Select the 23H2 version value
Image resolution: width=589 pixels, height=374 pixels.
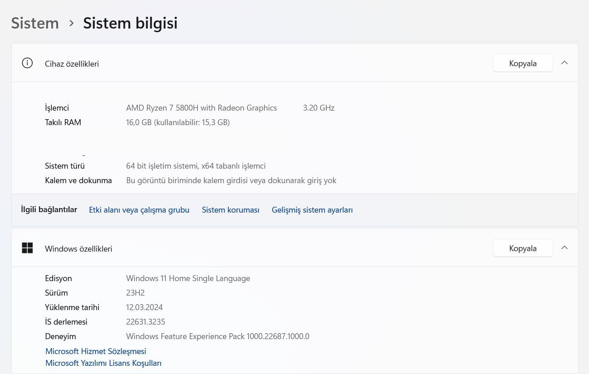click(x=135, y=293)
